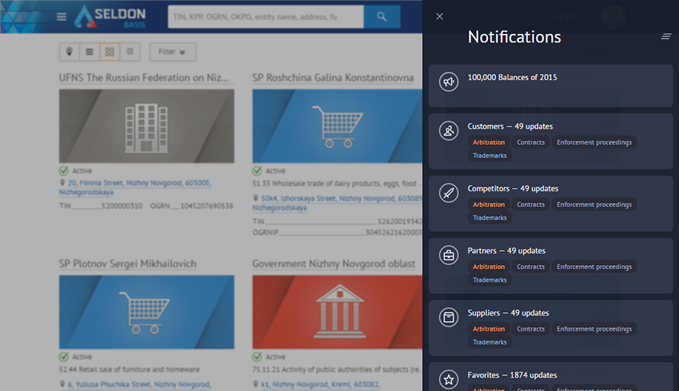This screenshot has width=679, height=391.
Task: Click the megaphone announcement icon
Action: pos(449,82)
